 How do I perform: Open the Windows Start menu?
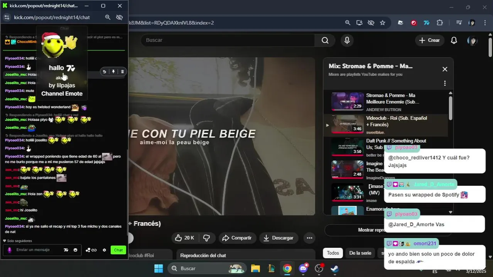(x=159, y=269)
